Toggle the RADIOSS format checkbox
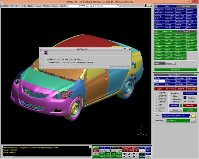 coord(157,99)
